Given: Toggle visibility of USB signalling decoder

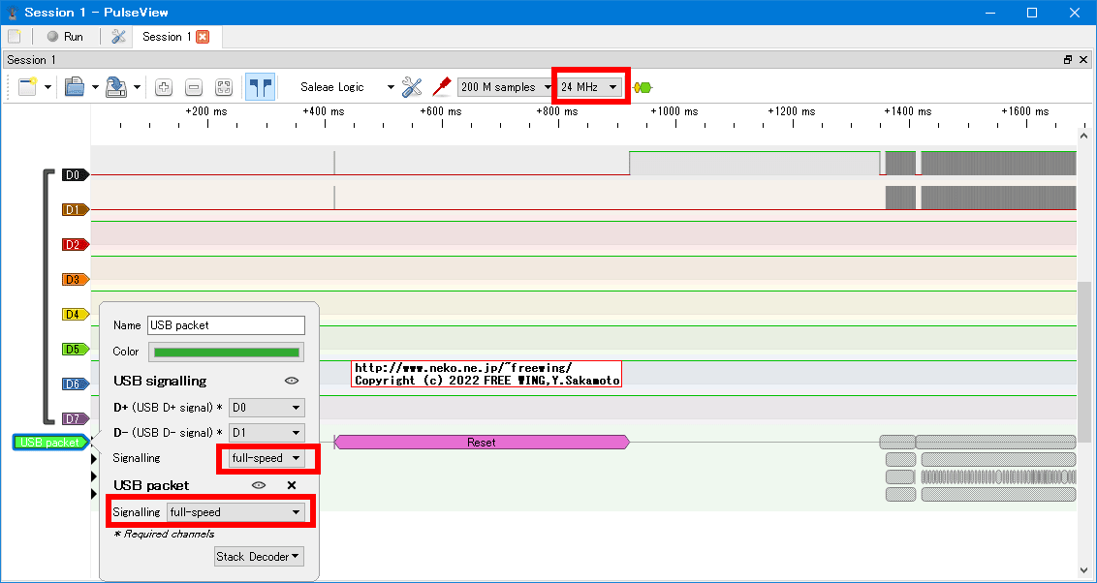Looking at the screenshot, I should pos(291,381).
